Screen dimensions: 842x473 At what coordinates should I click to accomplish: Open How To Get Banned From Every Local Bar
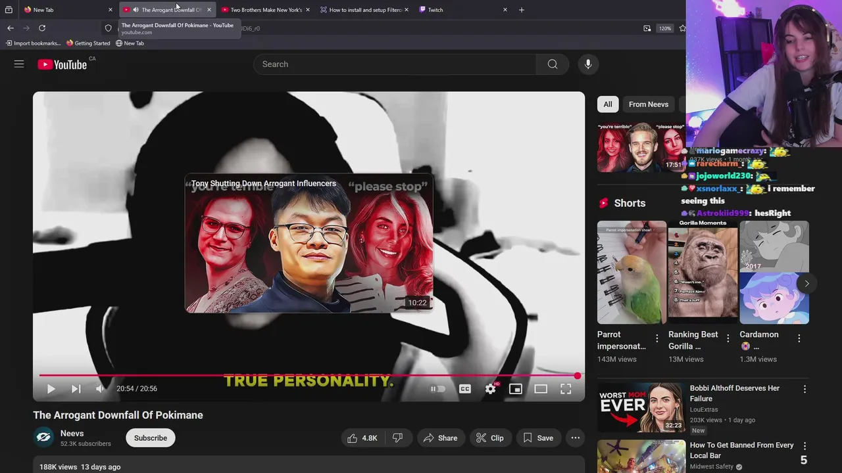742,451
